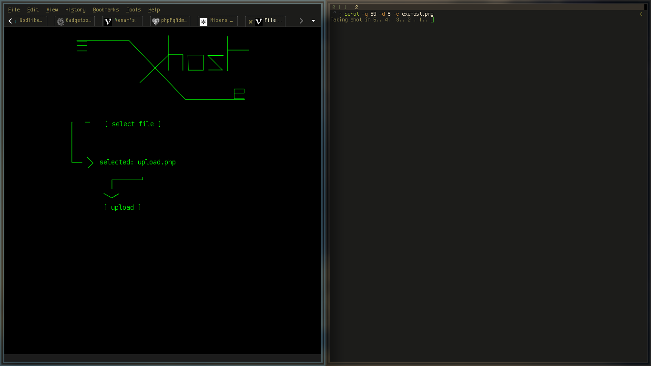This screenshot has width=651, height=366.
Task: Click the terminal cursor block
Action: point(432,20)
